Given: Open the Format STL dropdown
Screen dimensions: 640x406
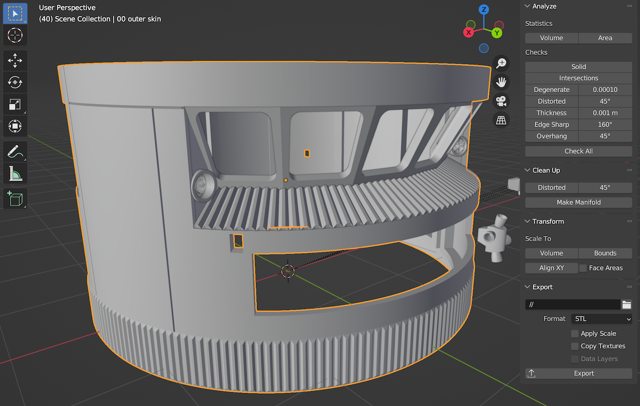Looking at the screenshot, I should [x=602, y=319].
